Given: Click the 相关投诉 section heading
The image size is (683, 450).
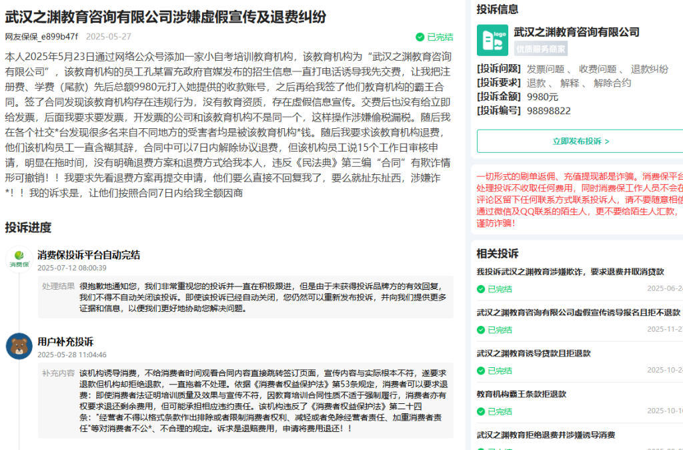Looking at the screenshot, I should coord(498,253).
